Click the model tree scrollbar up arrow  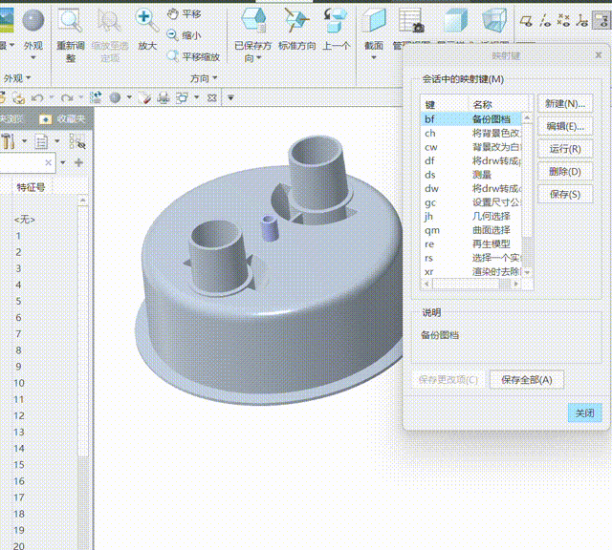(83, 201)
